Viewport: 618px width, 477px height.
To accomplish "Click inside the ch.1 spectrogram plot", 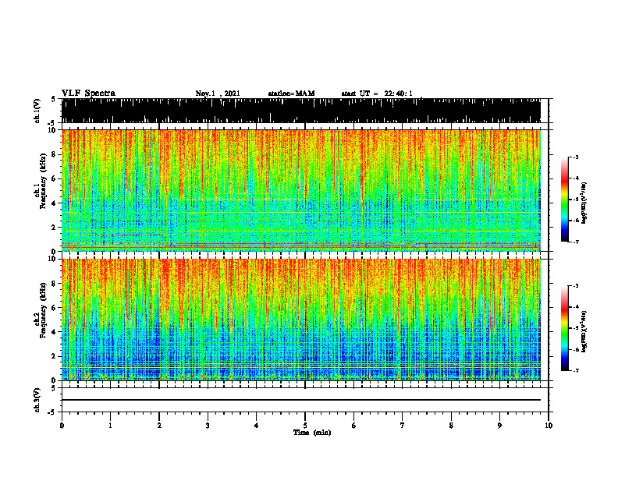I will (x=300, y=190).
